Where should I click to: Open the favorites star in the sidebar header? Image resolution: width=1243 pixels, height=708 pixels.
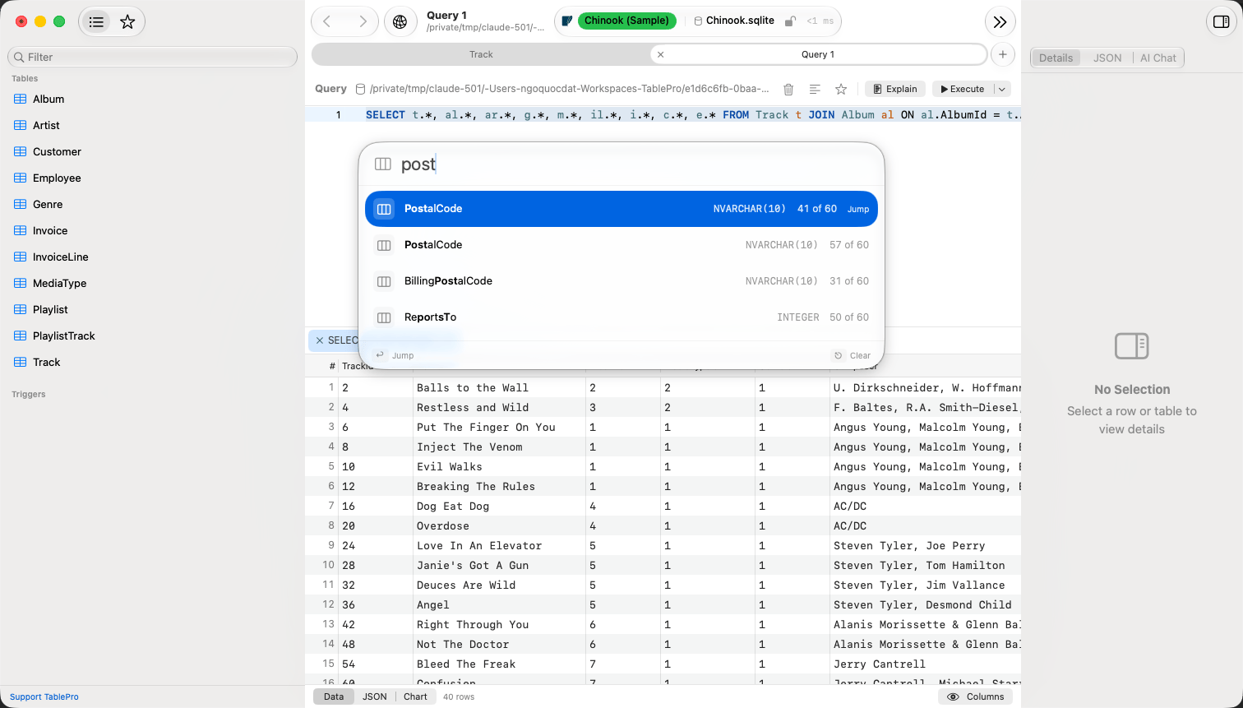coord(127,22)
